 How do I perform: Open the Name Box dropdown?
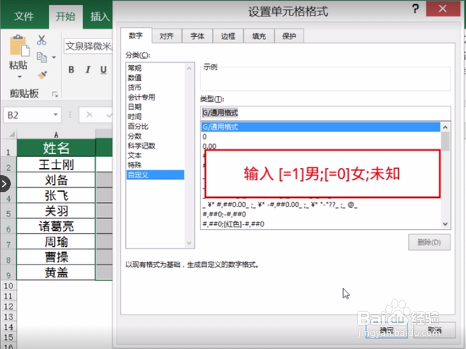[55, 114]
